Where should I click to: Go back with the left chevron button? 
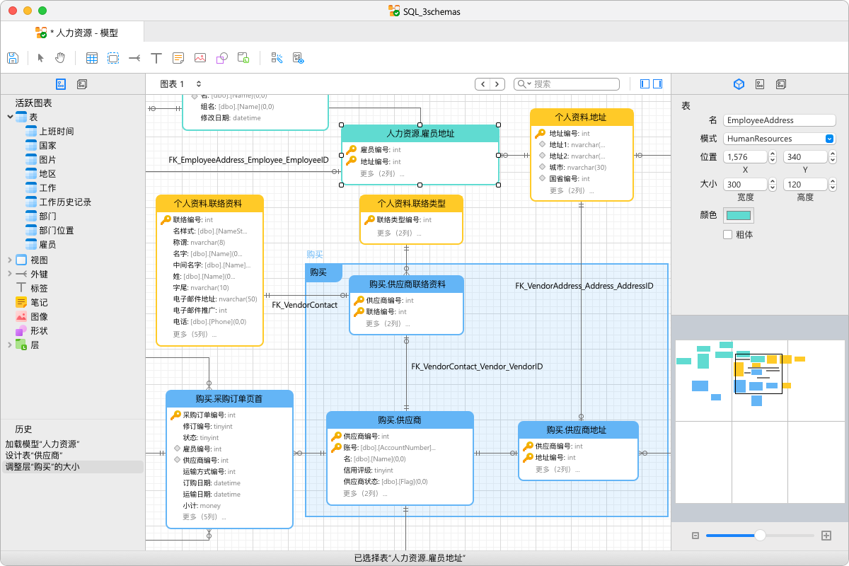coord(483,84)
